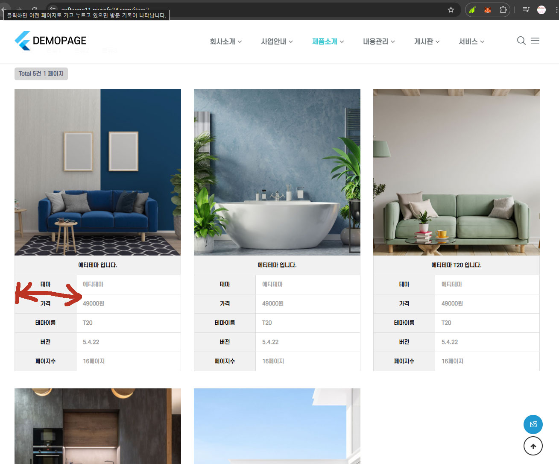The height and width of the screenshot is (464, 559).
Task: Open the 서비스 menu
Action: coord(471,41)
